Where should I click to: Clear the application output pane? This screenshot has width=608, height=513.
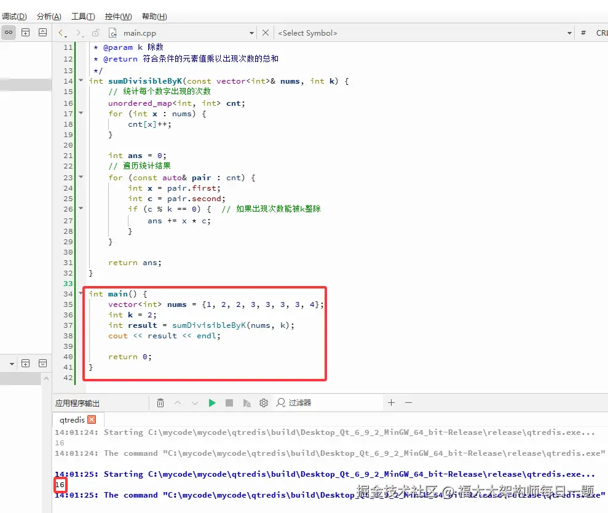[x=160, y=403]
